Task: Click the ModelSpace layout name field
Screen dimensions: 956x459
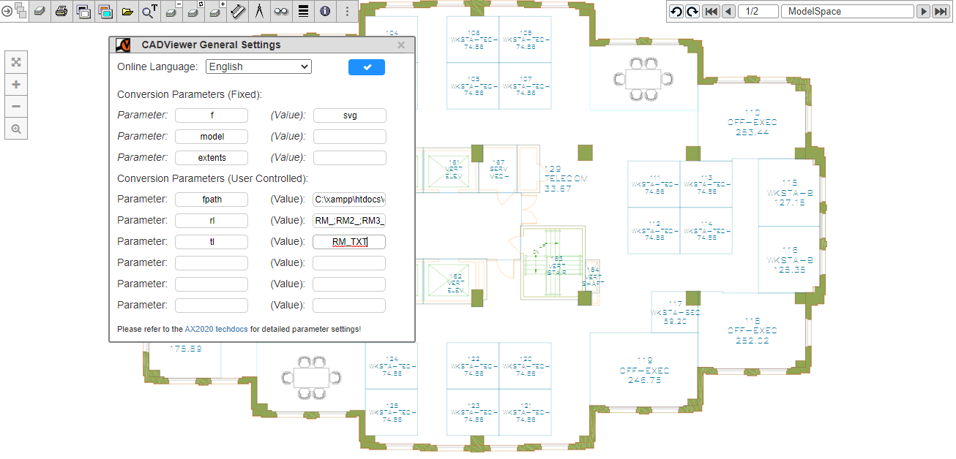Action: 848,12
